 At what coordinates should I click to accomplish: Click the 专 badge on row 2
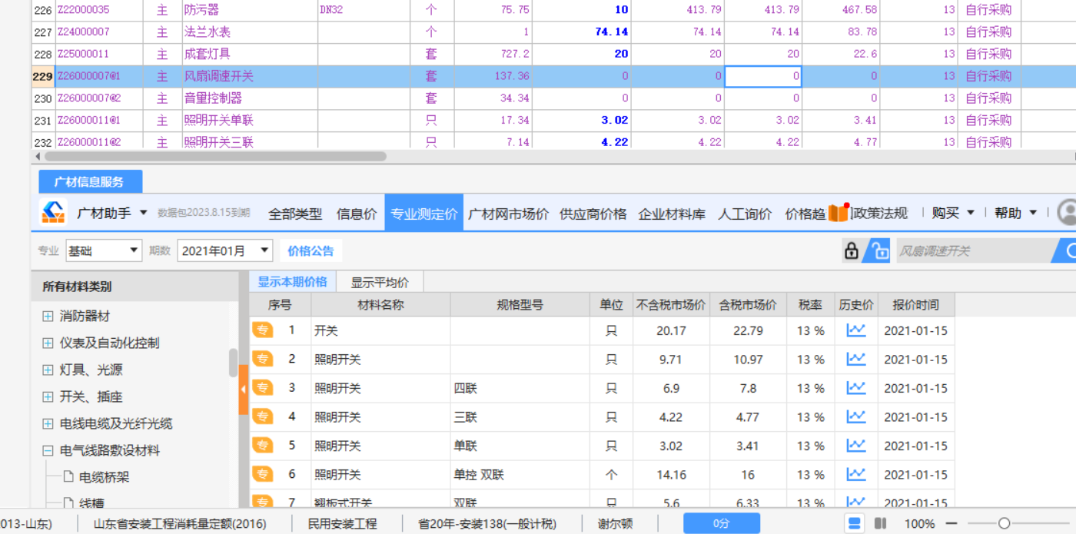(x=263, y=359)
